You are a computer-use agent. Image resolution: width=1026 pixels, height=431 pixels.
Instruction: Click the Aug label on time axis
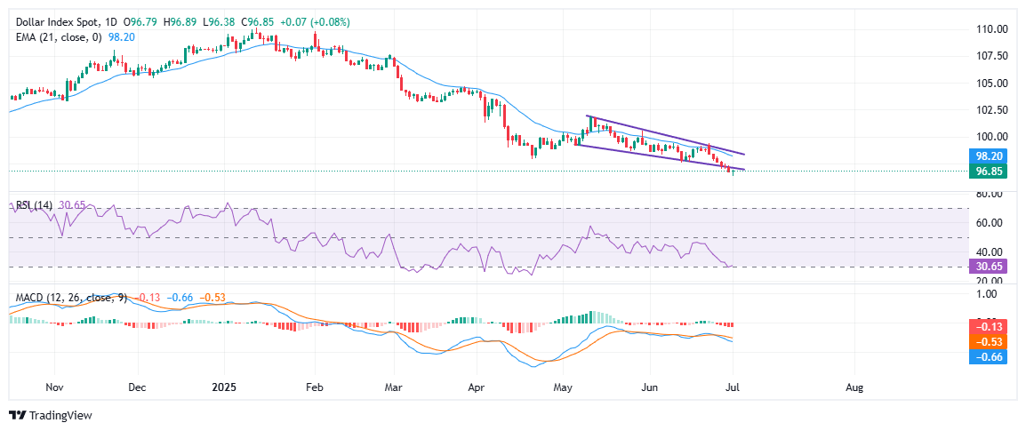point(854,387)
